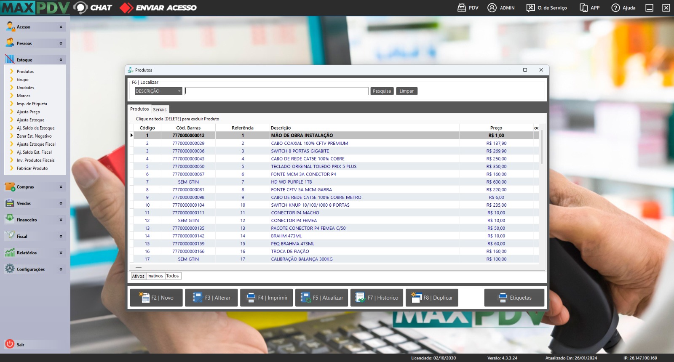Click the ADMIN user icon
This screenshot has height=362, width=674.
[x=492, y=8]
